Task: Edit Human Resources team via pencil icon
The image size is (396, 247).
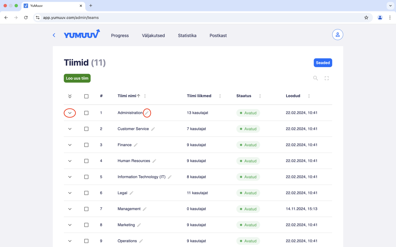Action: tap(154, 161)
